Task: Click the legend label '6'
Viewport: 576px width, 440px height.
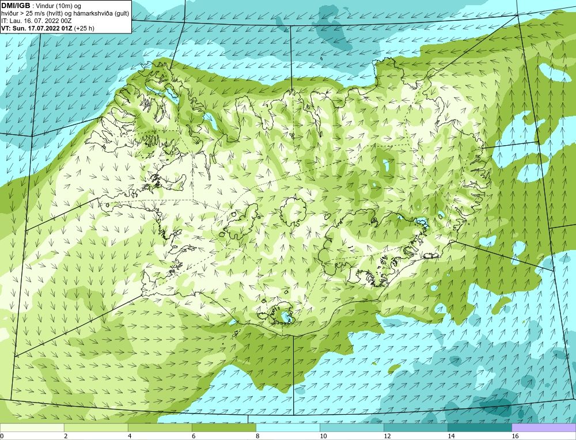Action: pos(194,436)
